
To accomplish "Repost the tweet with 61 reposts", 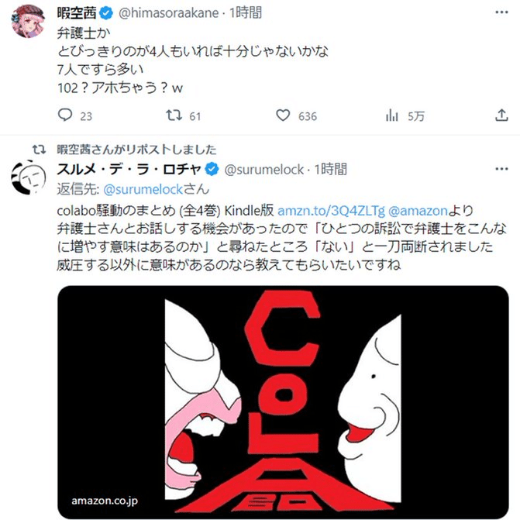I will (x=174, y=115).
